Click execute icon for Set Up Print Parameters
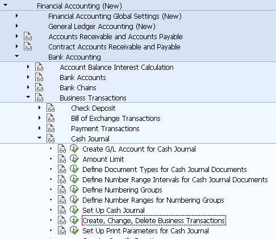This screenshot has width=276, height=239. point(74,230)
